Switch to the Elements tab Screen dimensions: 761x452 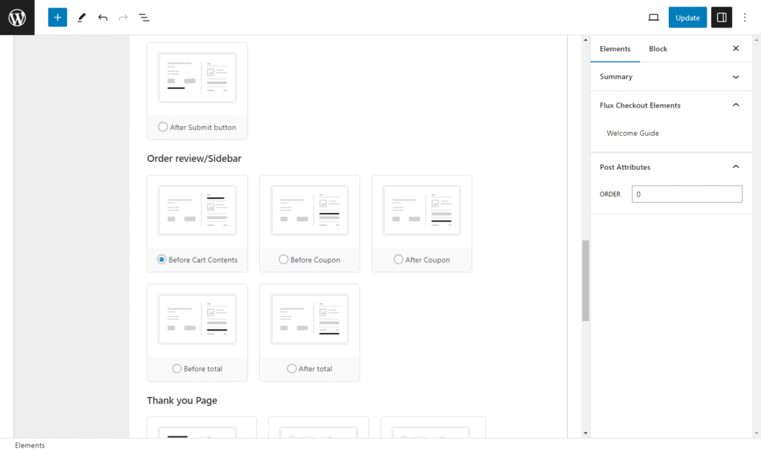[615, 48]
